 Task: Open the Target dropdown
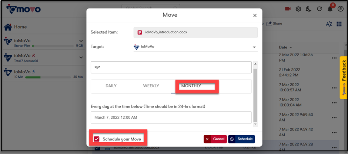(x=195, y=47)
